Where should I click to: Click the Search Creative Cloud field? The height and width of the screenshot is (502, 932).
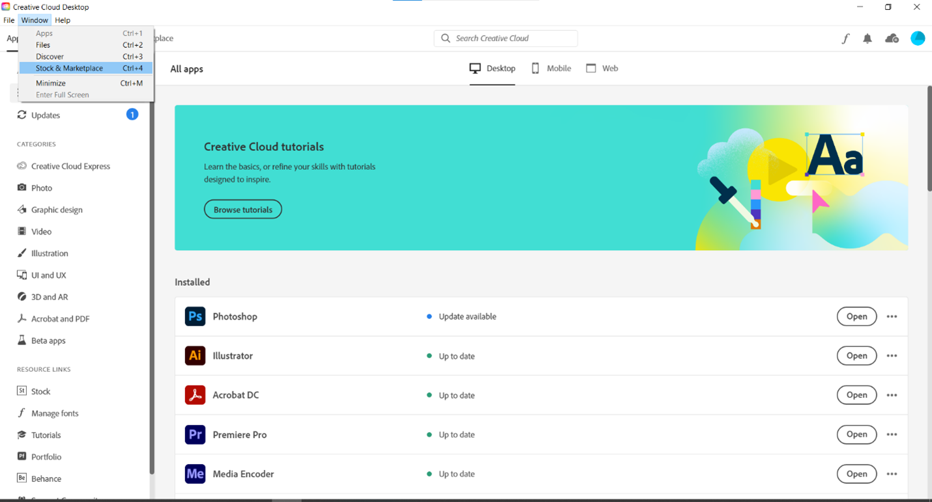point(506,38)
